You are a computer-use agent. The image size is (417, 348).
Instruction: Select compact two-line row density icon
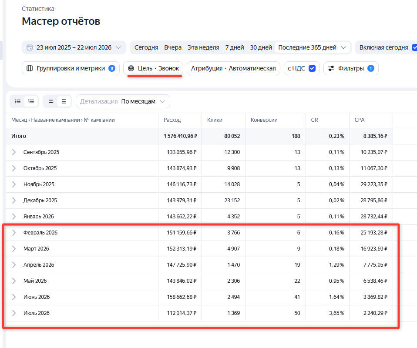click(51, 101)
